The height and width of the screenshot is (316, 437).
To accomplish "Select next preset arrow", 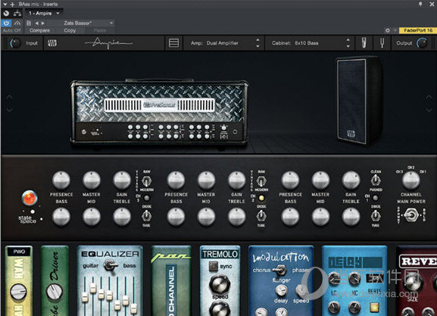I will tap(43, 23).
